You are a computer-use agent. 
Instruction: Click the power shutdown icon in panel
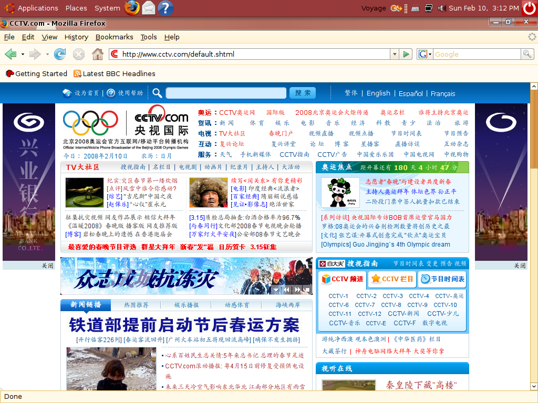click(x=530, y=8)
